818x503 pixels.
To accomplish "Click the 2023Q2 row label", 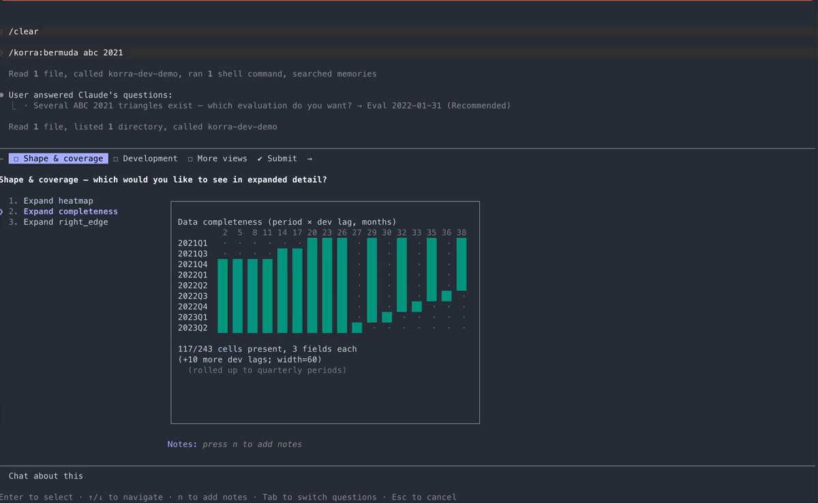I will 193,327.
